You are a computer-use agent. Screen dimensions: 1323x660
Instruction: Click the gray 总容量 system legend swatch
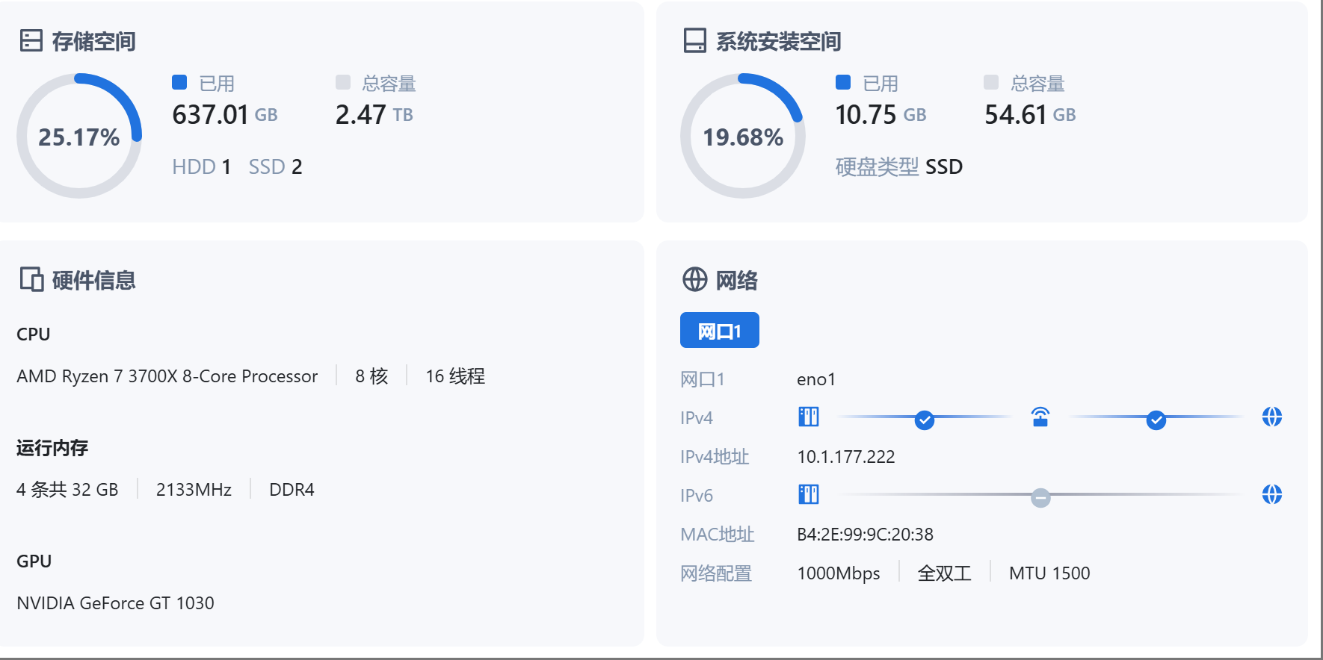991,82
